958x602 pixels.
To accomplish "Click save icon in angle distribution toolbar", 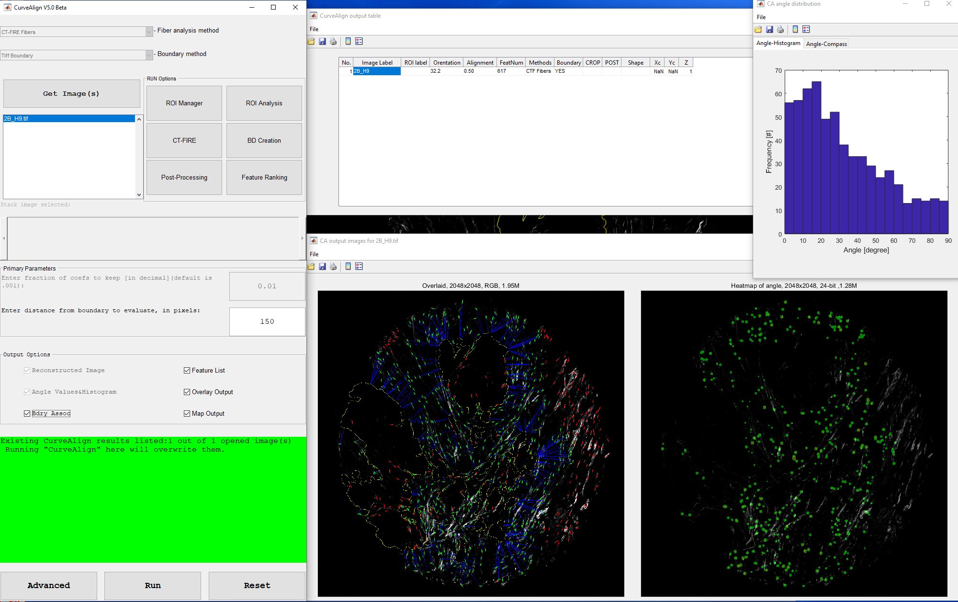I will click(x=769, y=30).
